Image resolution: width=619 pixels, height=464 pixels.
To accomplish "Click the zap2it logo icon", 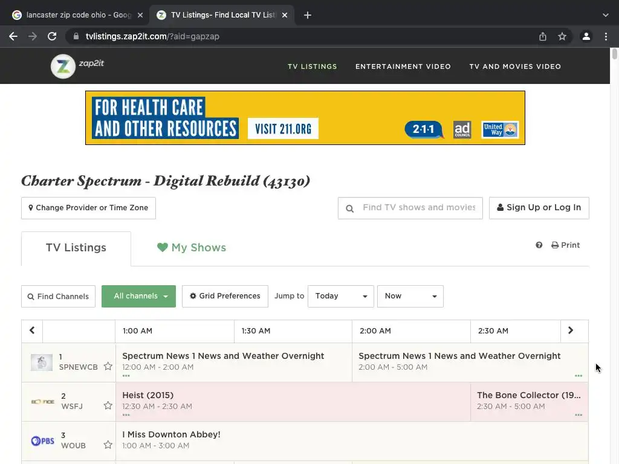I will point(63,66).
